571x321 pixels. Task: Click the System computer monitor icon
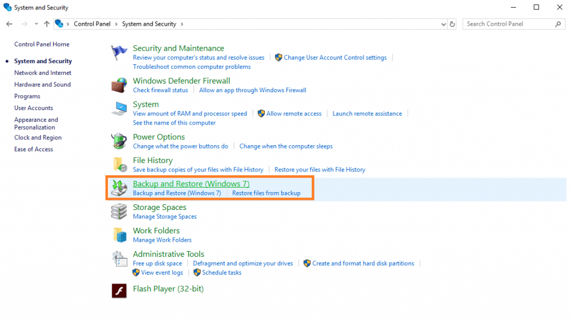[x=119, y=108]
